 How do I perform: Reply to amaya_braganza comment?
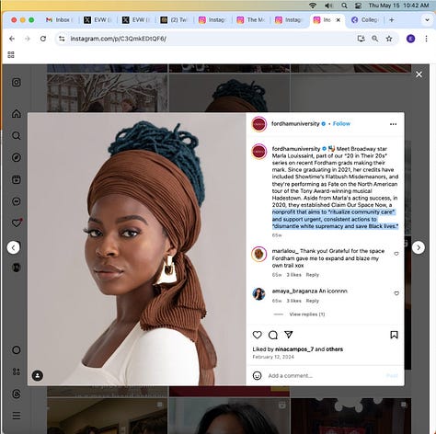point(313,301)
